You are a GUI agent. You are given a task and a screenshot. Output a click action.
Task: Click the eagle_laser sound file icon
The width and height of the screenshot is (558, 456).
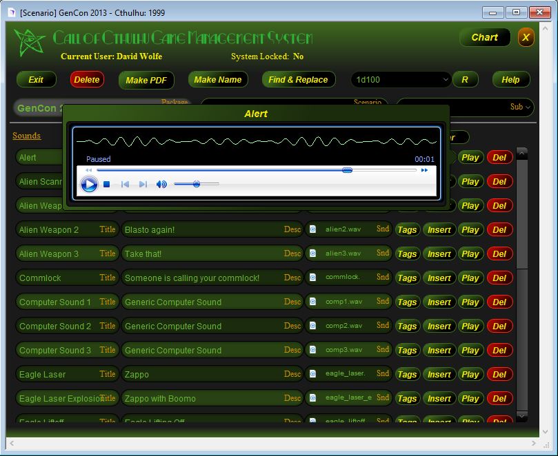pos(313,373)
